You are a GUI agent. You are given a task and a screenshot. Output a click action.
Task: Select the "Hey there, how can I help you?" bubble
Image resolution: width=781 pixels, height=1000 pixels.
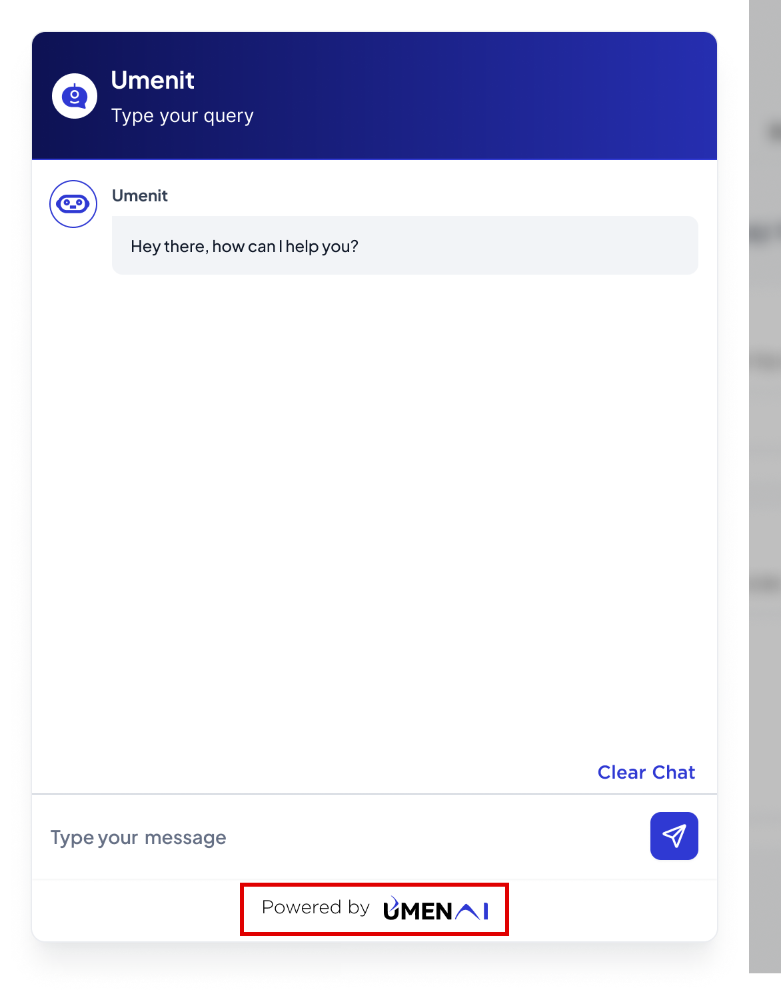pyautogui.click(x=405, y=245)
